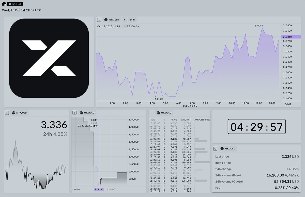The image size is (305, 197).
Task: Click the 24h change +4.35% value
Action: 293,169
